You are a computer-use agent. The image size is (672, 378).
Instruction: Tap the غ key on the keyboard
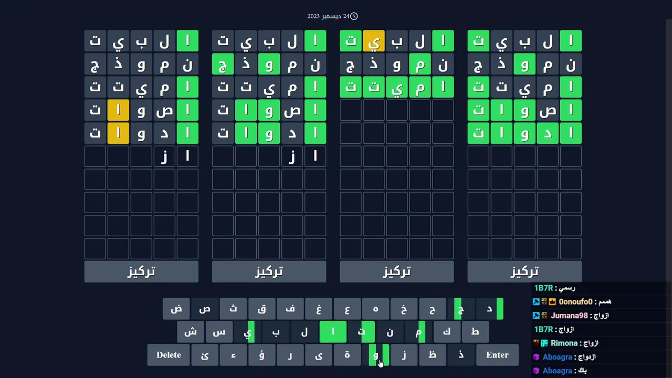[x=318, y=309]
